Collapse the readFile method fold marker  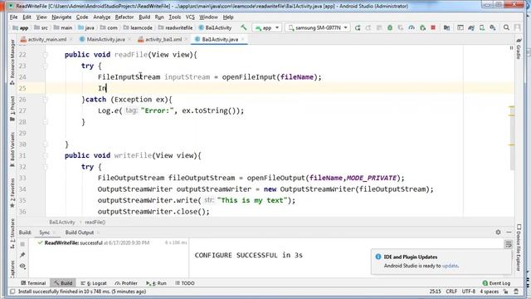(x=45, y=55)
